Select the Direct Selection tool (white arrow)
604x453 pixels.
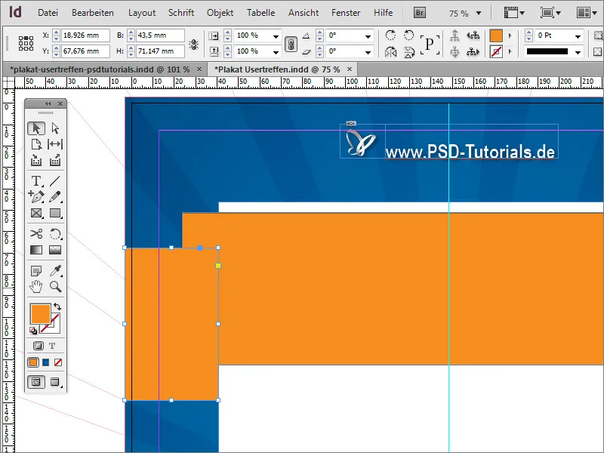(55, 128)
